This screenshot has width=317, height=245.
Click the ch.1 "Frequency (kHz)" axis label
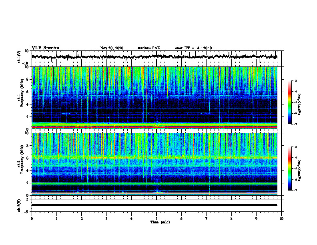pos(22,93)
